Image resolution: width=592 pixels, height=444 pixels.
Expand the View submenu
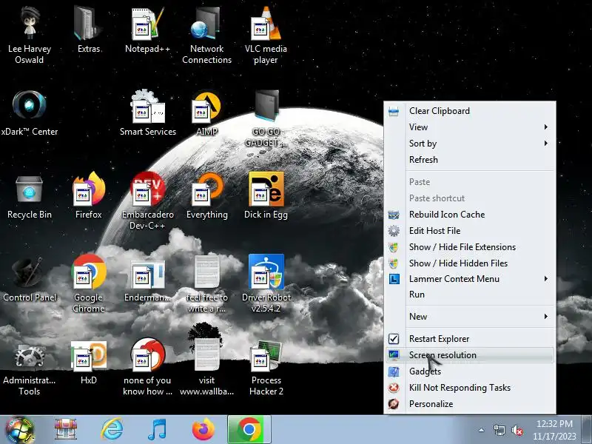pyautogui.click(x=470, y=127)
